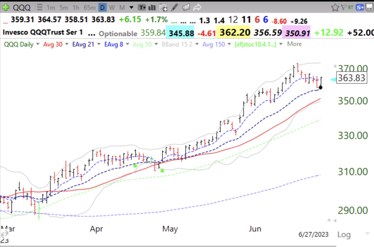The width and height of the screenshot is (374, 247).
Task: Select the daily D time frame
Action: tap(102, 8)
